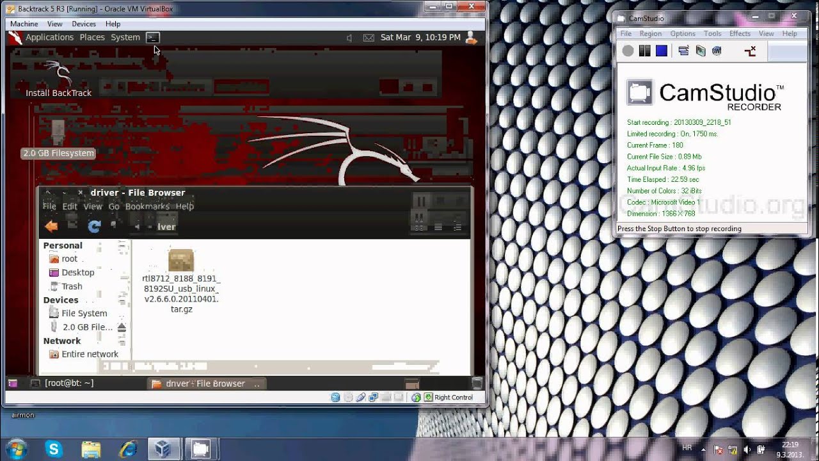
Task: Switch File Browser to compact view icon
Action: pyautogui.click(x=457, y=227)
